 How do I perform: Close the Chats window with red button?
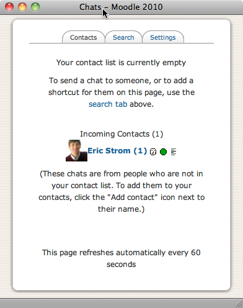[9, 7]
